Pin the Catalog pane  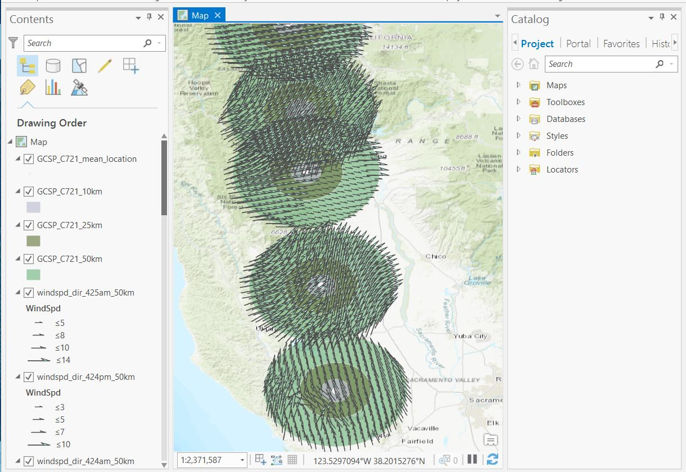[662, 18]
